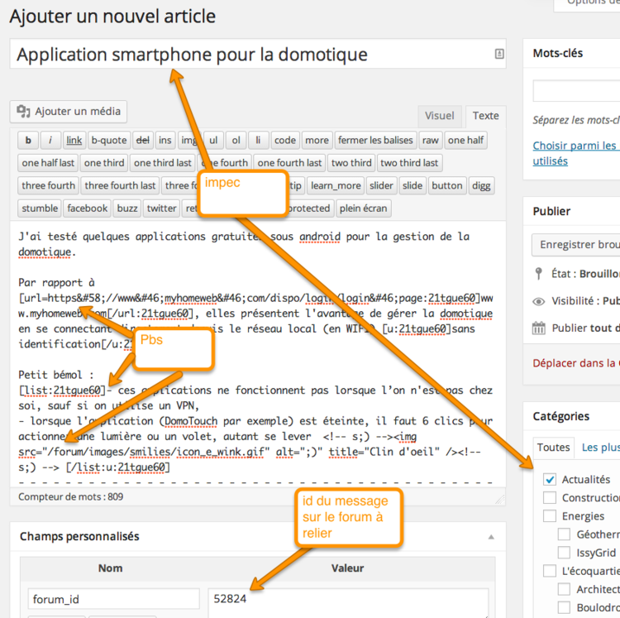Screen dimensions: 620x618
Task: Click the digg shortcode button
Action: [481, 186]
